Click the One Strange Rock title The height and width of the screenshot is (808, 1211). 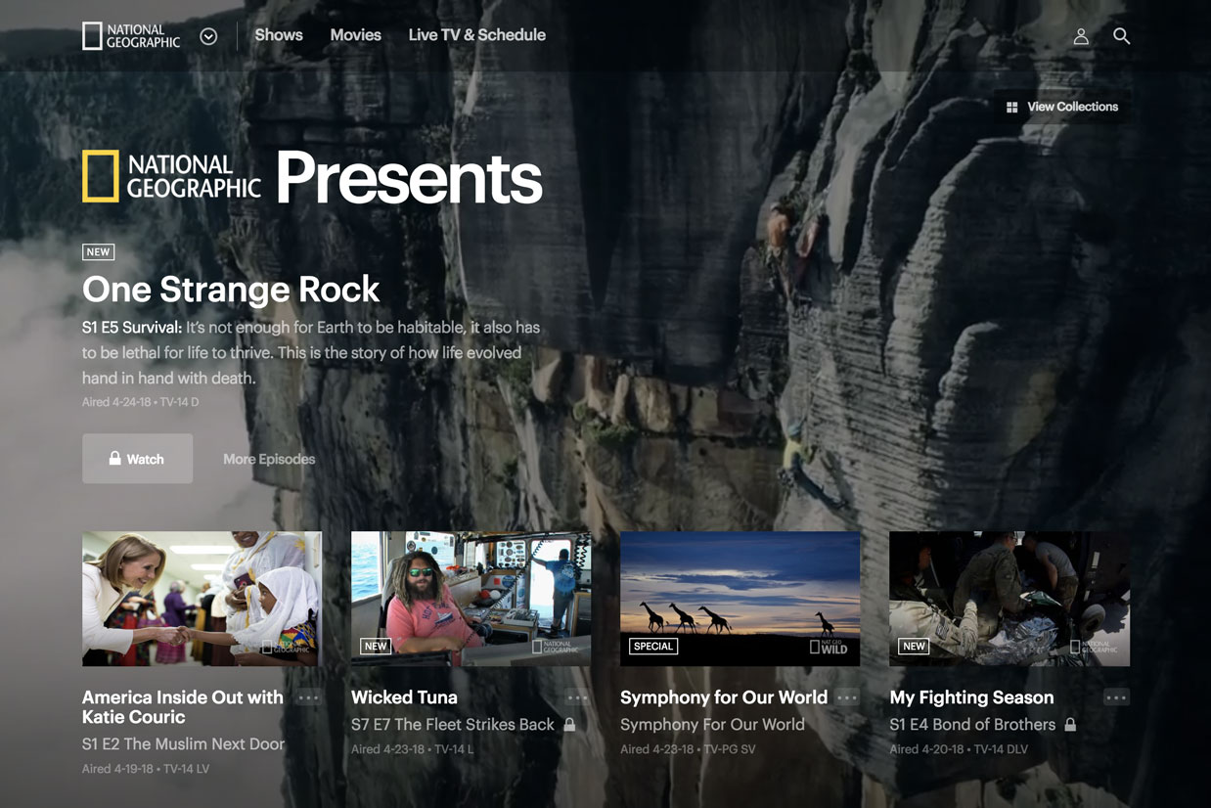click(x=231, y=290)
